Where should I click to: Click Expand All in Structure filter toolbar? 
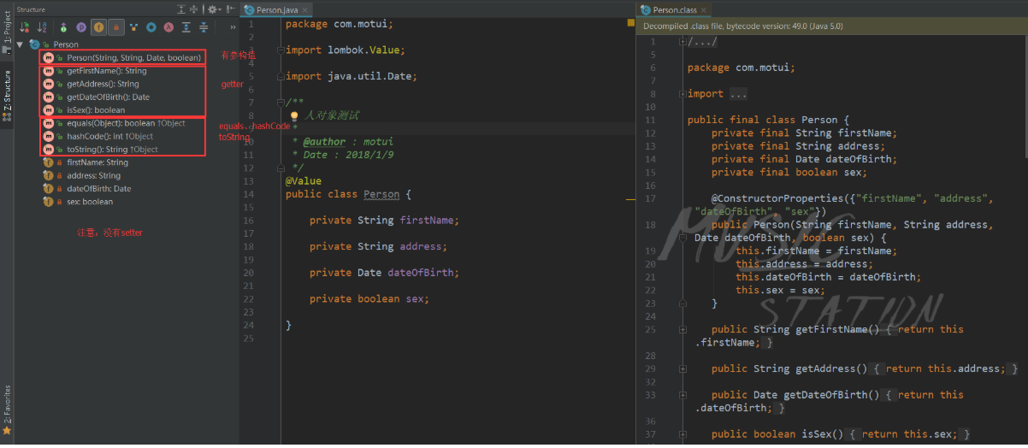tap(186, 28)
